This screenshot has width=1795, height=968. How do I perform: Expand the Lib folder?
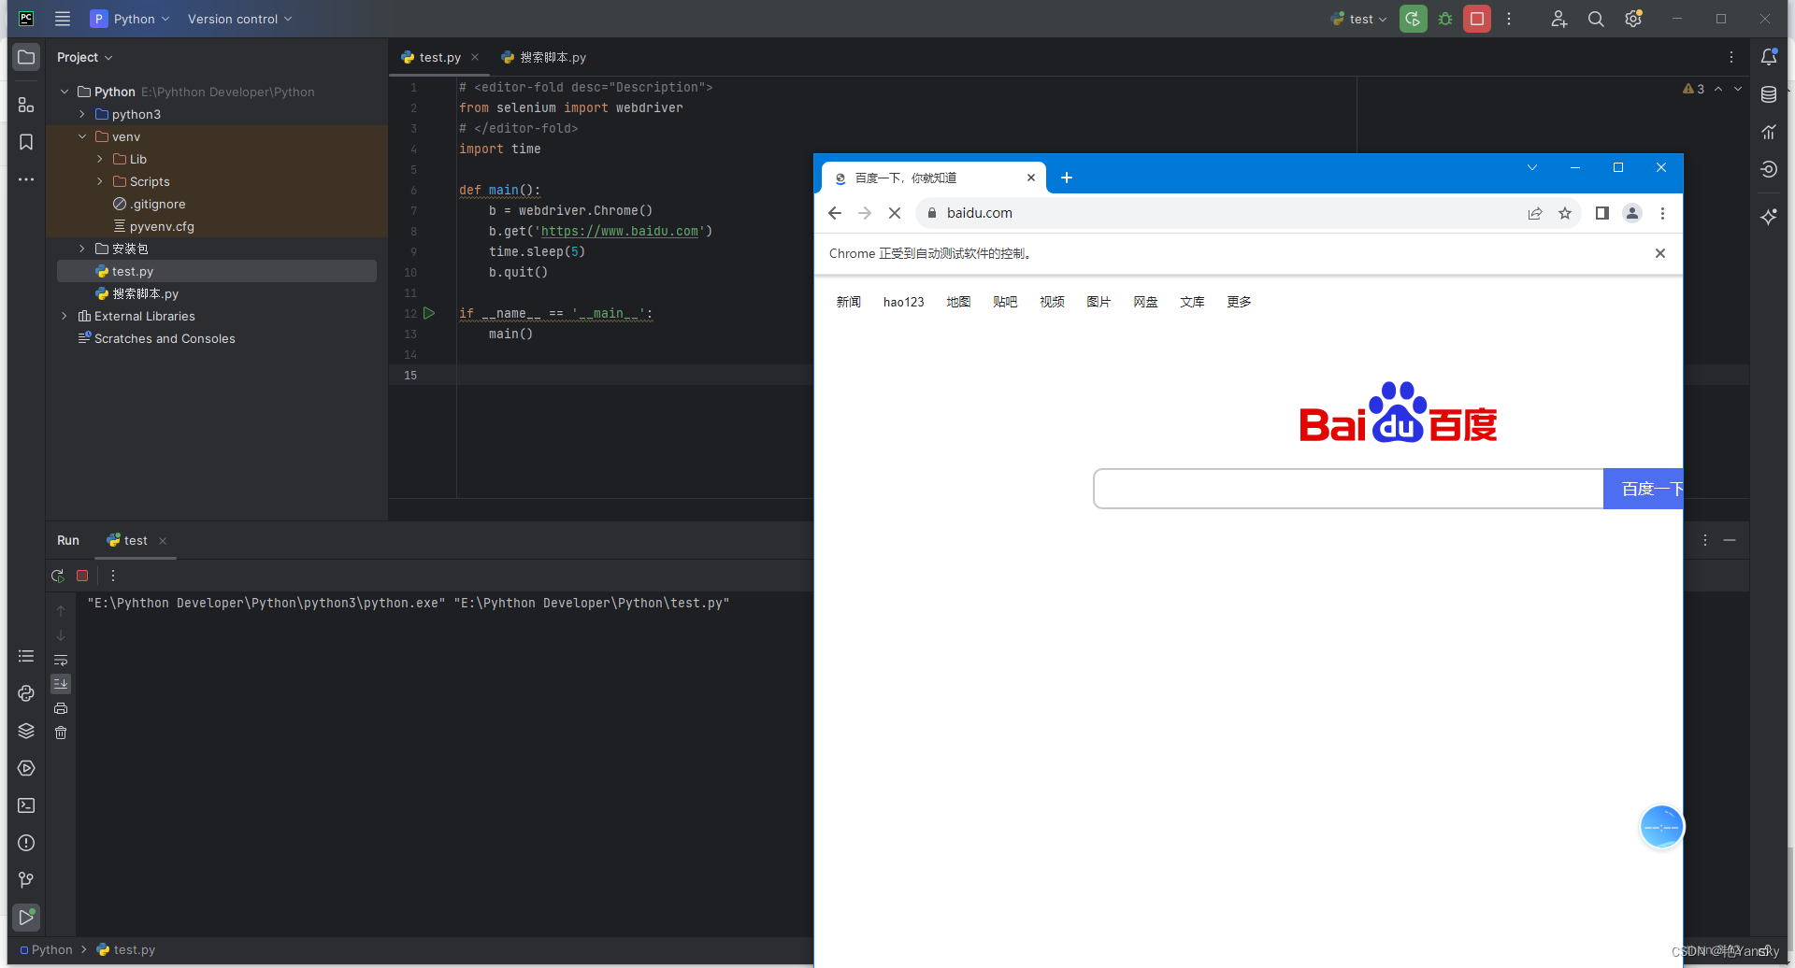tap(100, 159)
